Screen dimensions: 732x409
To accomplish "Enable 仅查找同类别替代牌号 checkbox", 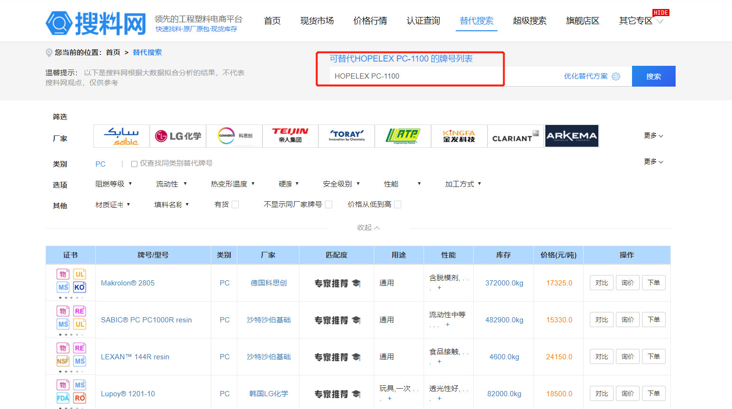I will click(x=135, y=164).
